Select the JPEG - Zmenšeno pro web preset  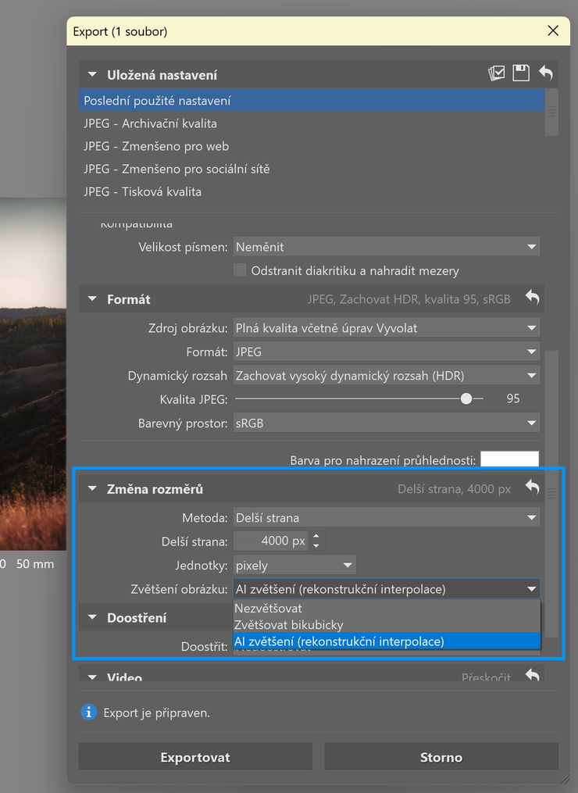click(156, 146)
